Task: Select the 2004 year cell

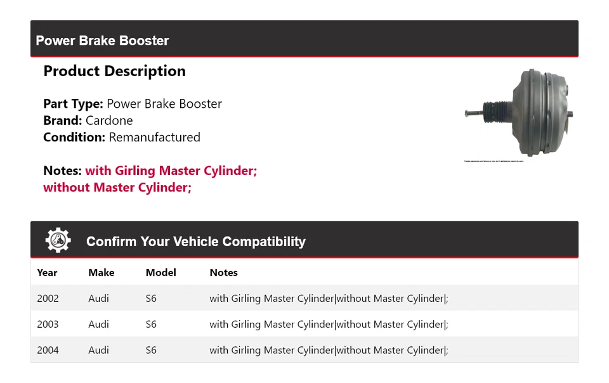Action: pyautogui.click(x=48, y=350)
